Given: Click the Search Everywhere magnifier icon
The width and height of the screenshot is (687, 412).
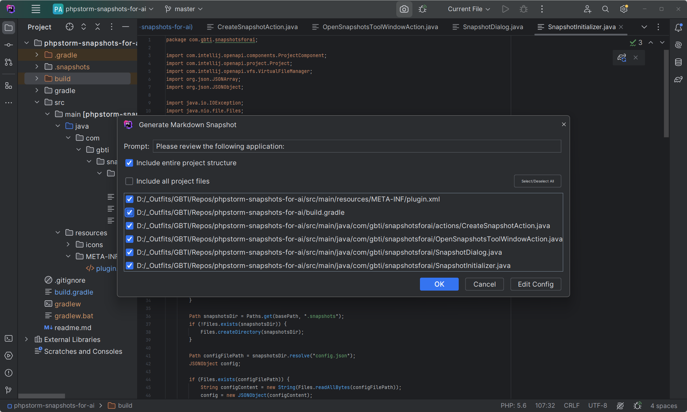Looking at the screenshot, I should point(605,9).
